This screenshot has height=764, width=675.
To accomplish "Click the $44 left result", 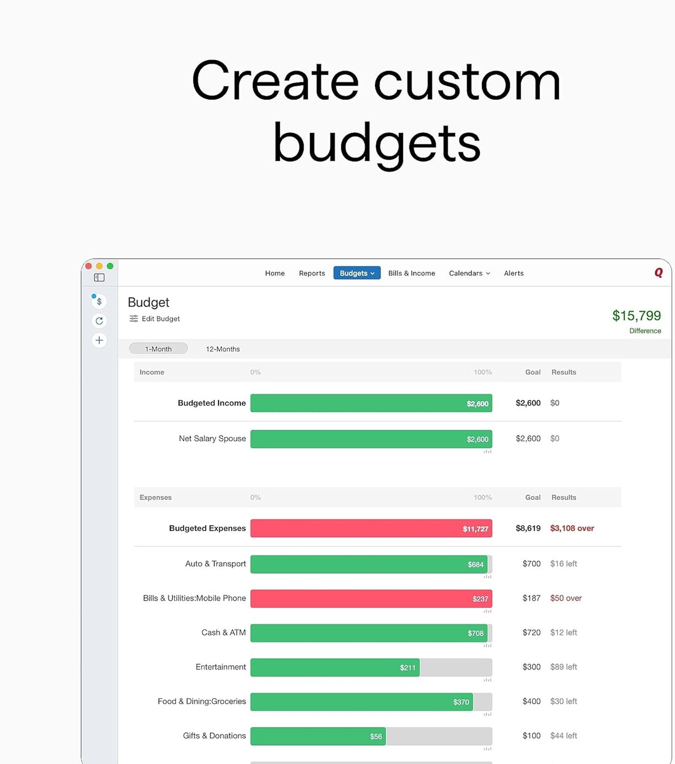I will click(x=564, y=736).
